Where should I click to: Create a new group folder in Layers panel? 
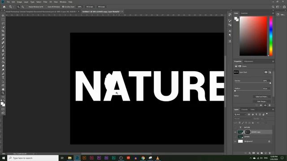(262, 153)
